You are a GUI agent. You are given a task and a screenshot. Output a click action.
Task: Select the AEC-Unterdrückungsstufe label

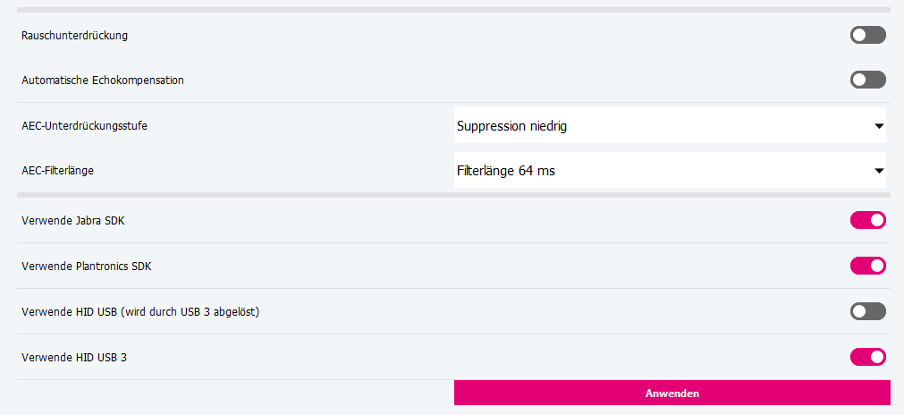tap(85, 126)
